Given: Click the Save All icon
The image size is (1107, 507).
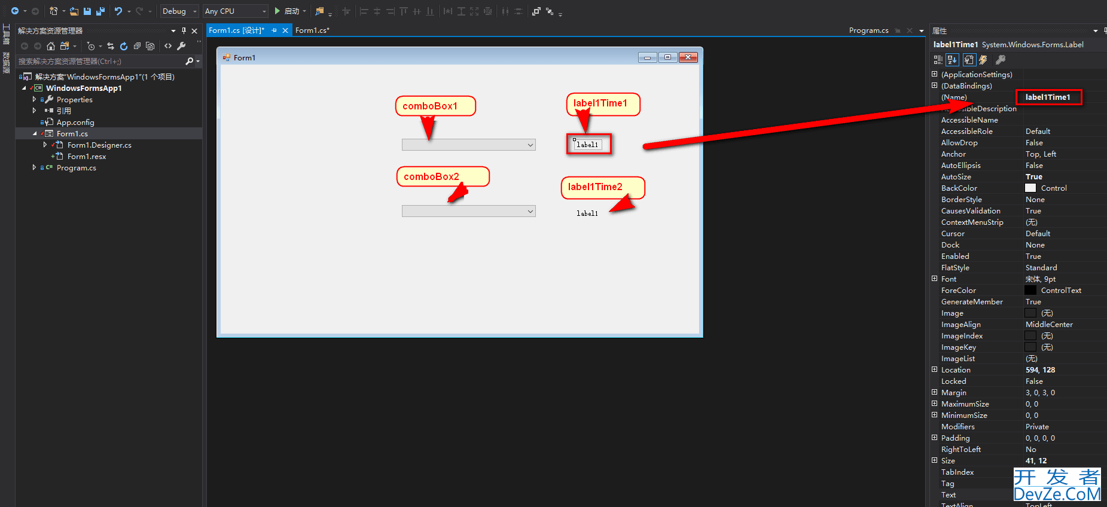Looking at the screenshot, I should tap(100, 11).
